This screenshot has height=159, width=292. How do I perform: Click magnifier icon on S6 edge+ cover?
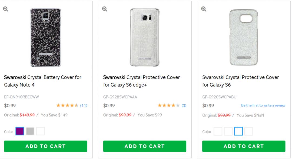[x=105, y=9]
